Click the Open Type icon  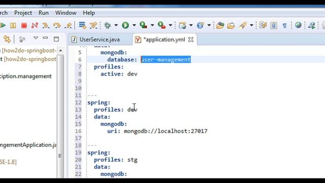coord(220,25)
